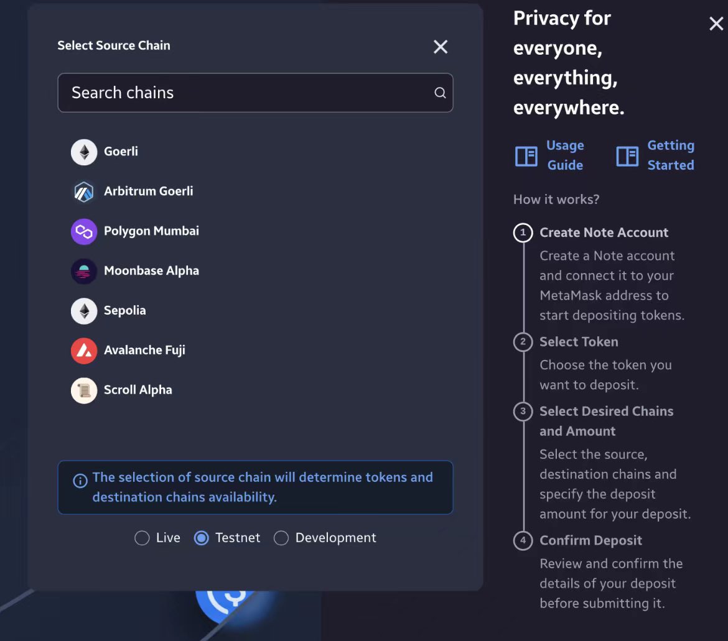Click step 3 circle for Select Desired Chains

(523, 412)
